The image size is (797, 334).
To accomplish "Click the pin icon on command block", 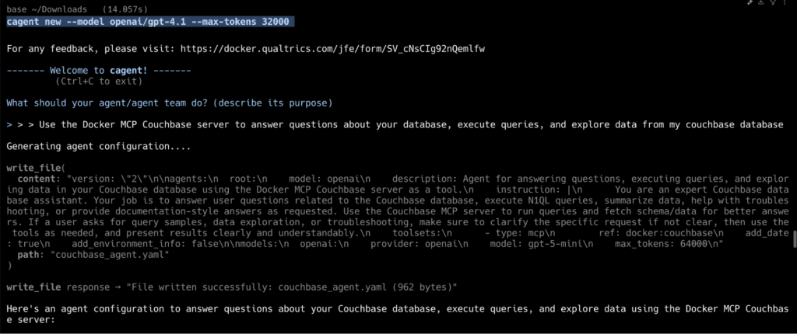I will coord(750,2).
